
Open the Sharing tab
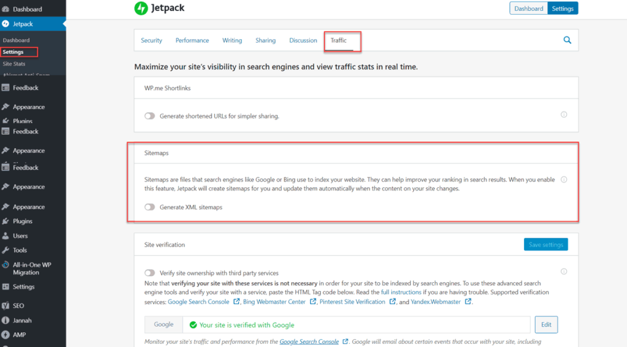[x=266, y=40]
